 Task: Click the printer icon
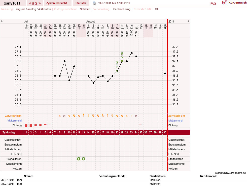94,3
